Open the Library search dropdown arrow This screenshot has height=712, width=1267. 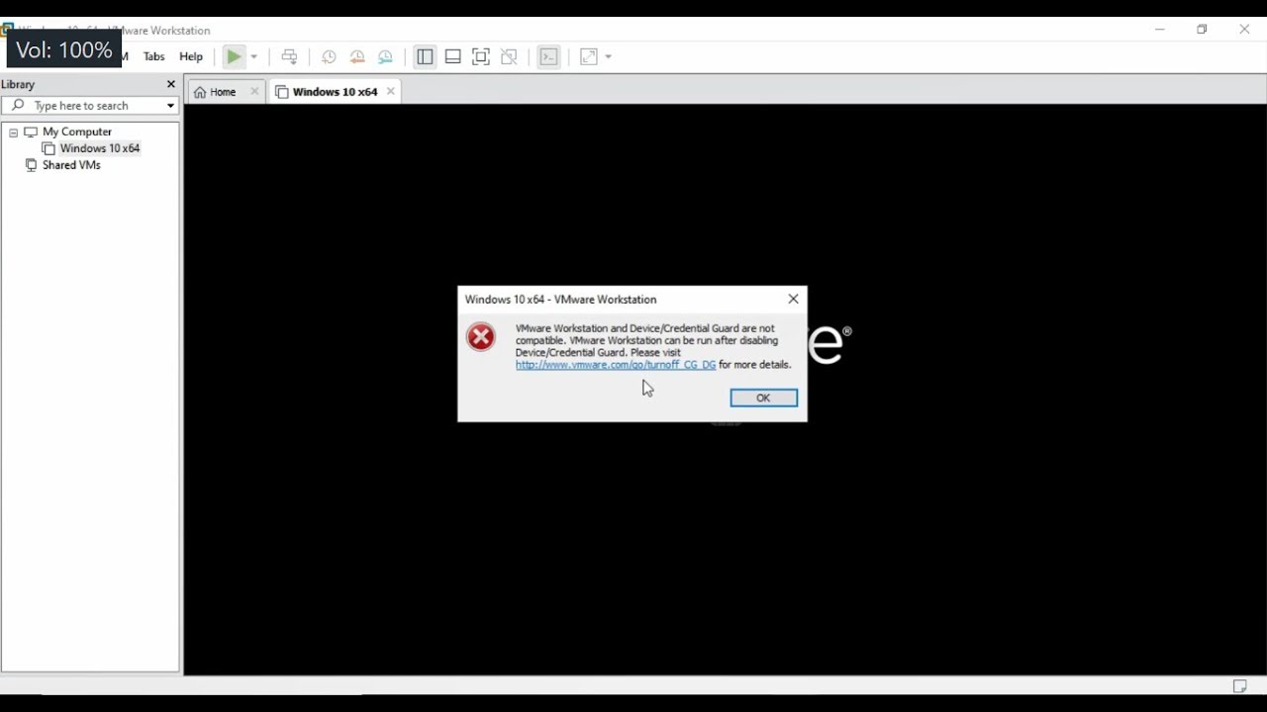pos(170,106)
